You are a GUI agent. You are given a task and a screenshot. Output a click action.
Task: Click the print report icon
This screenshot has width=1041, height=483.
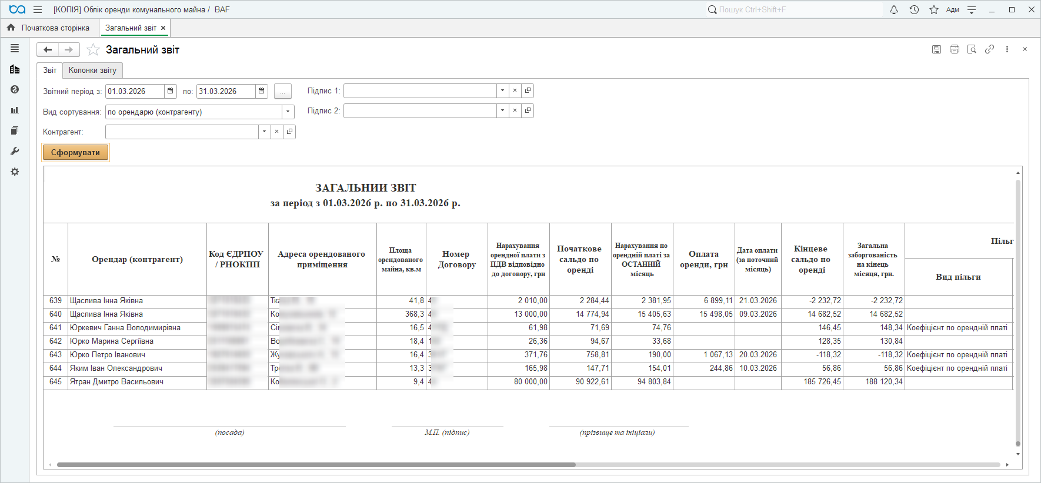click(x=955, y=49)
